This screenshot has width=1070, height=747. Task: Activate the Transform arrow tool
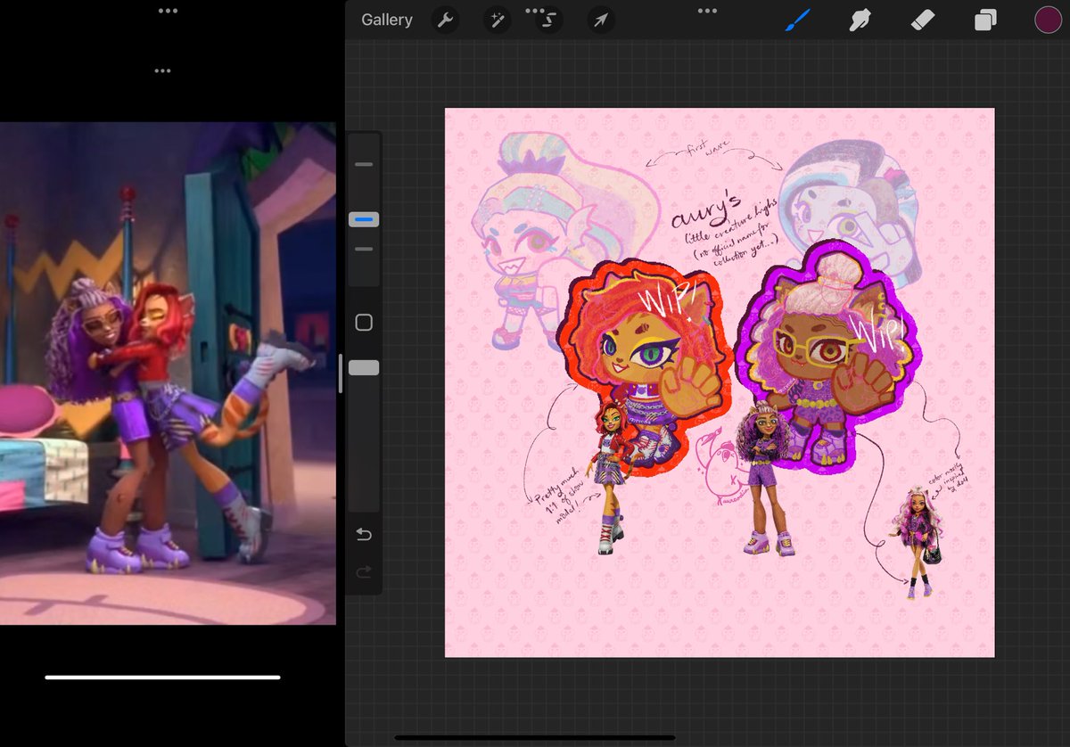click(x=601, y=20)
